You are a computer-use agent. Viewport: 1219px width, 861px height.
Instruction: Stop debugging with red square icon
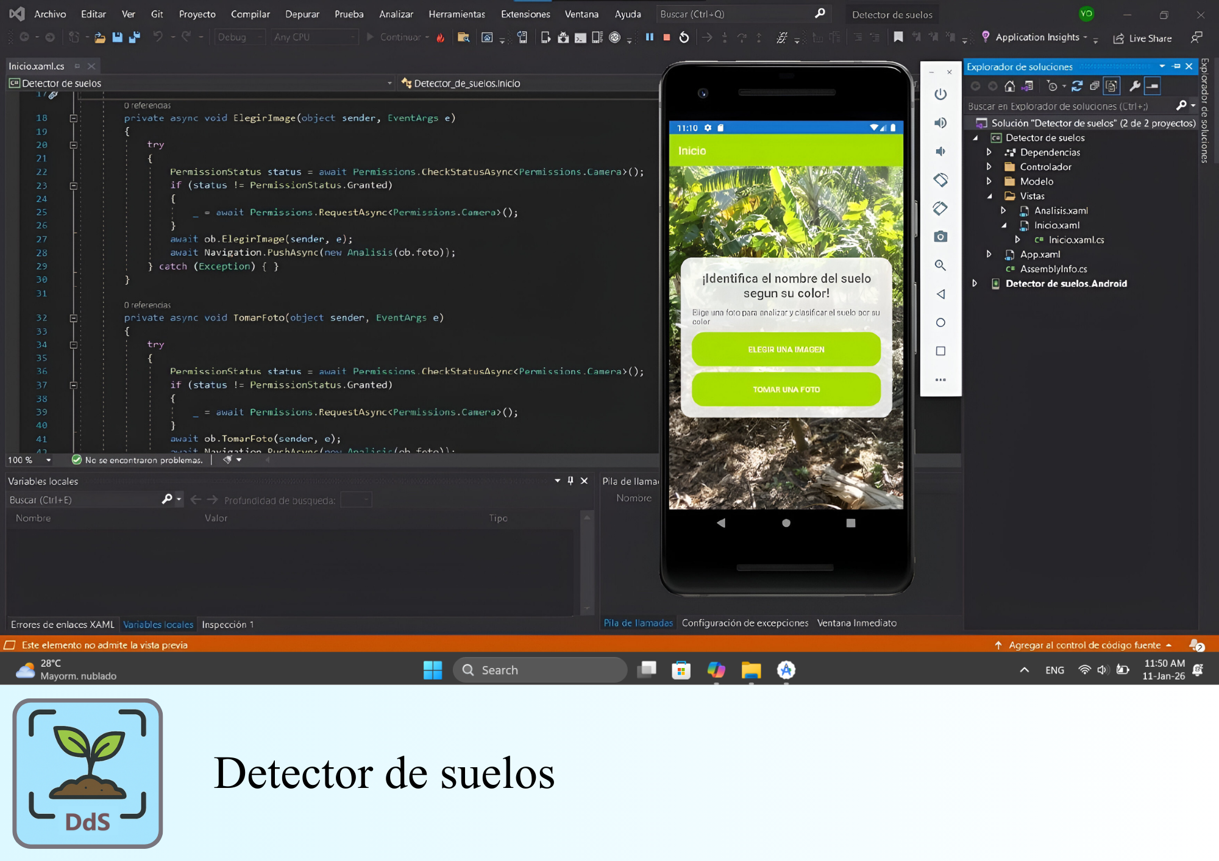667,37
